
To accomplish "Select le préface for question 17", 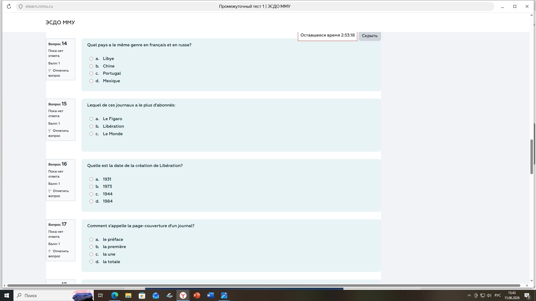I will 91,240.
